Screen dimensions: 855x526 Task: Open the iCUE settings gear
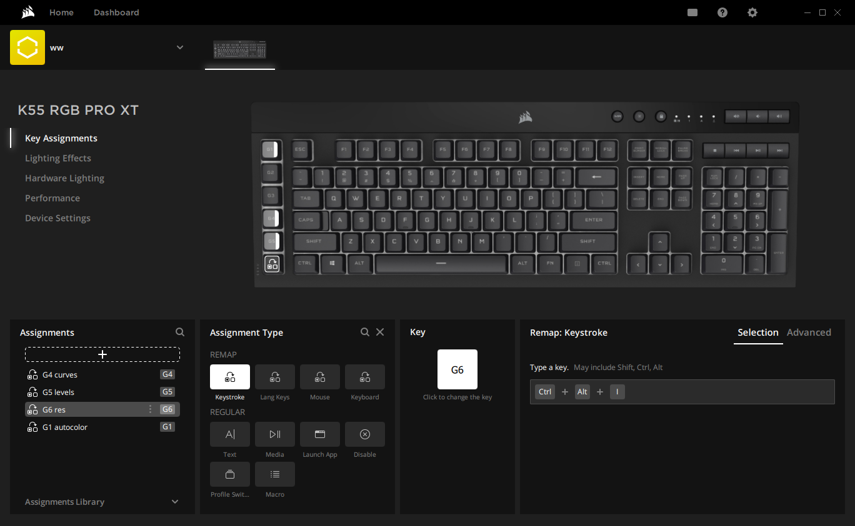tap(752, 12)
